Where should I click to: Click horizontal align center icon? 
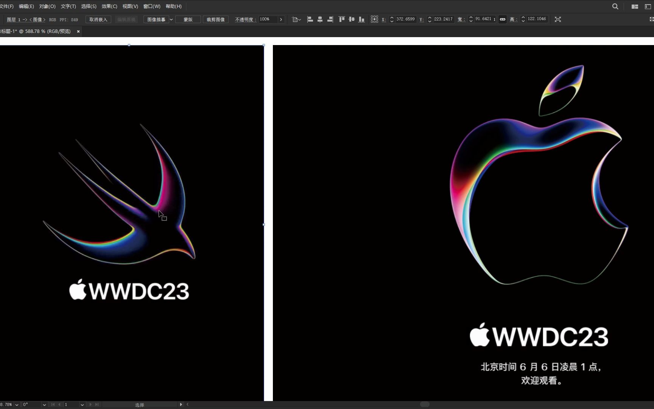pos(320,19)
